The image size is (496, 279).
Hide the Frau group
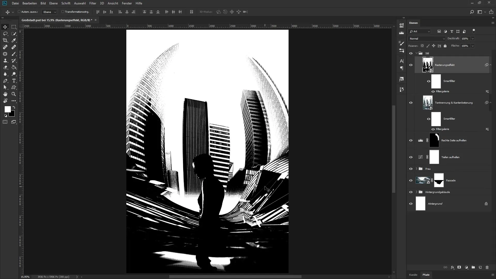coord(411,169)
